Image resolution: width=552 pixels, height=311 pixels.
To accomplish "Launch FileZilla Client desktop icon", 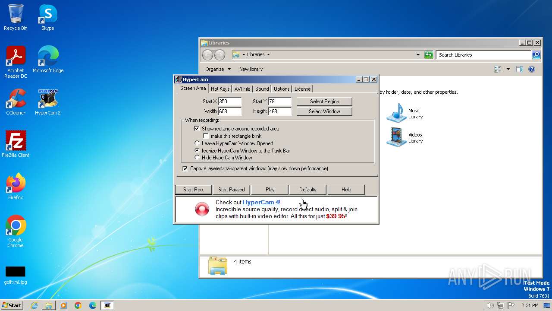I will click(16, 144).
